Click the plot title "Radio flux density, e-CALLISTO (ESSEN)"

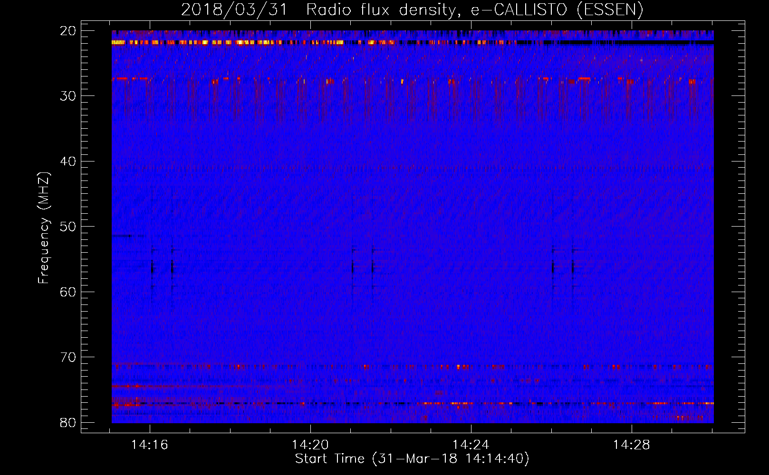(474, 10)
